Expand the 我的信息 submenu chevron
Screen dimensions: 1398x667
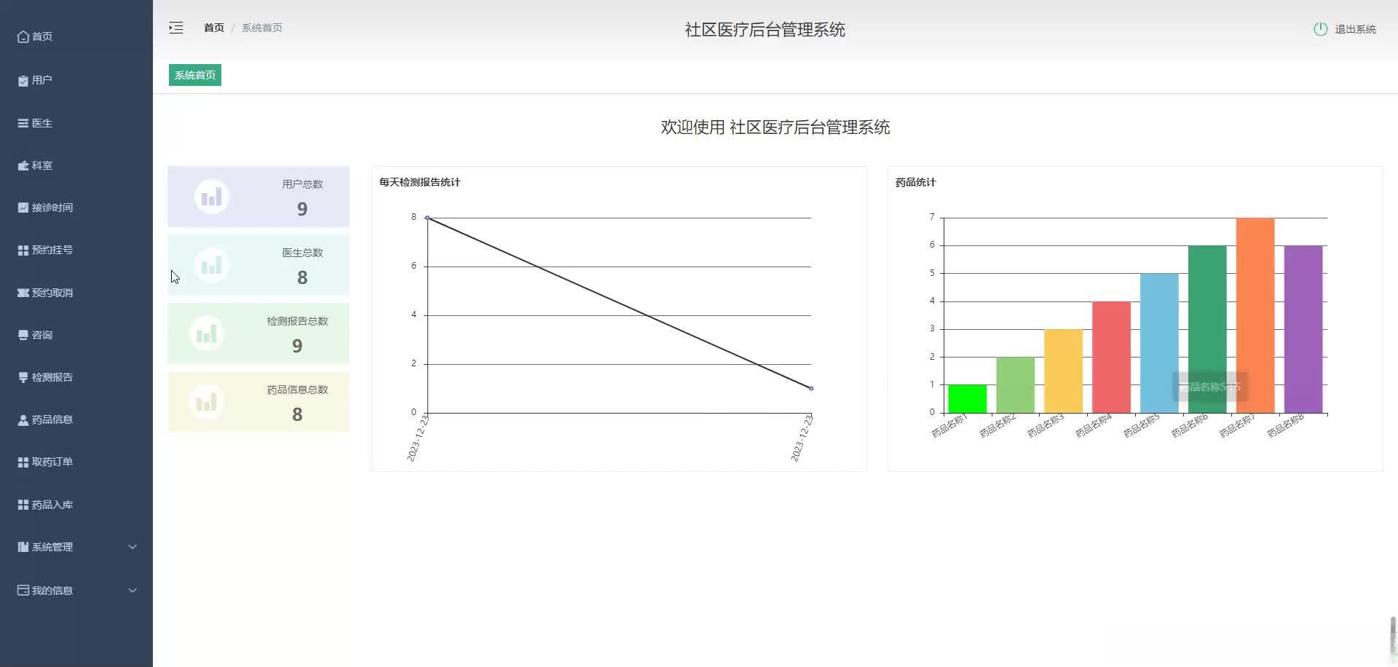tap(133, 591)
